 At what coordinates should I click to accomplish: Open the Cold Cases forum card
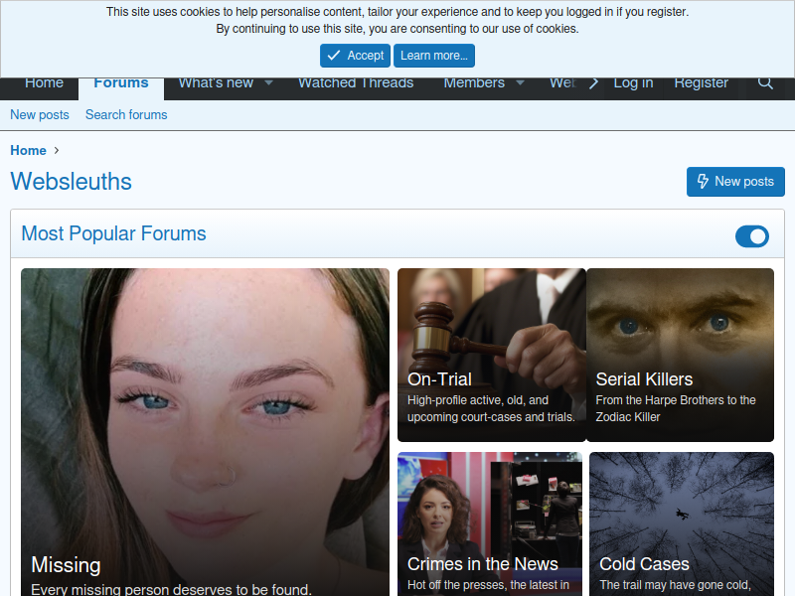point(682,524)
